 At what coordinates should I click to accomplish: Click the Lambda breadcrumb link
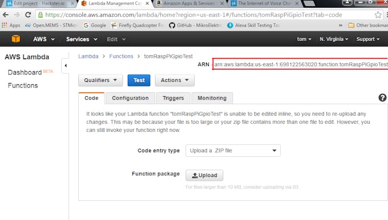(x=88, y=56)
